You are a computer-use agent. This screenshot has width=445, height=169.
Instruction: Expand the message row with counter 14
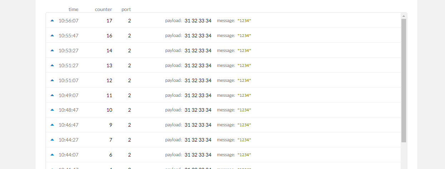[x=223, y=51]
